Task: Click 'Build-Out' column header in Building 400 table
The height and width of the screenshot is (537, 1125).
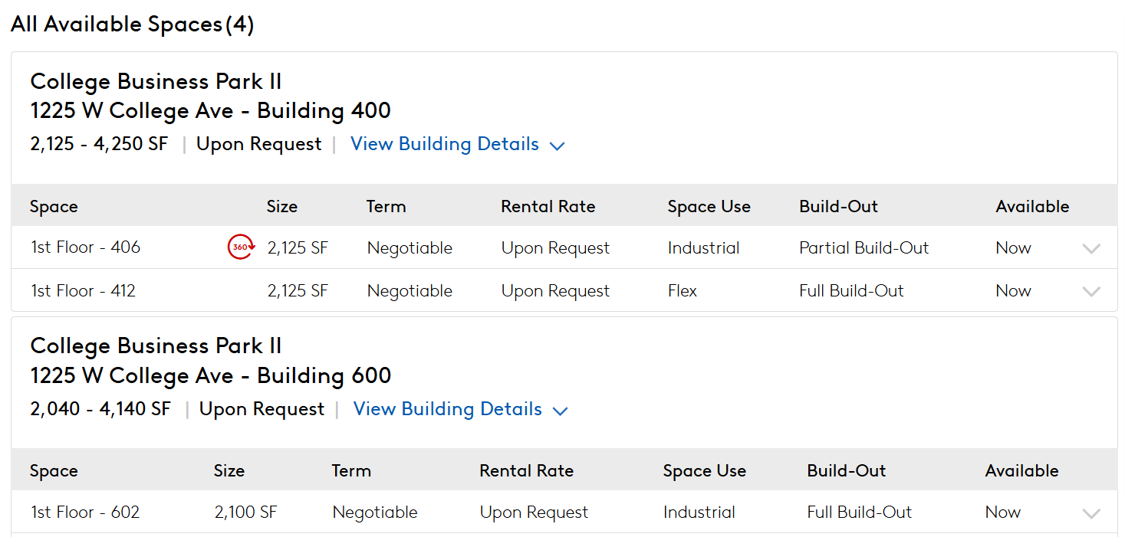Action: pyautogui.click(x=839, y=206)
